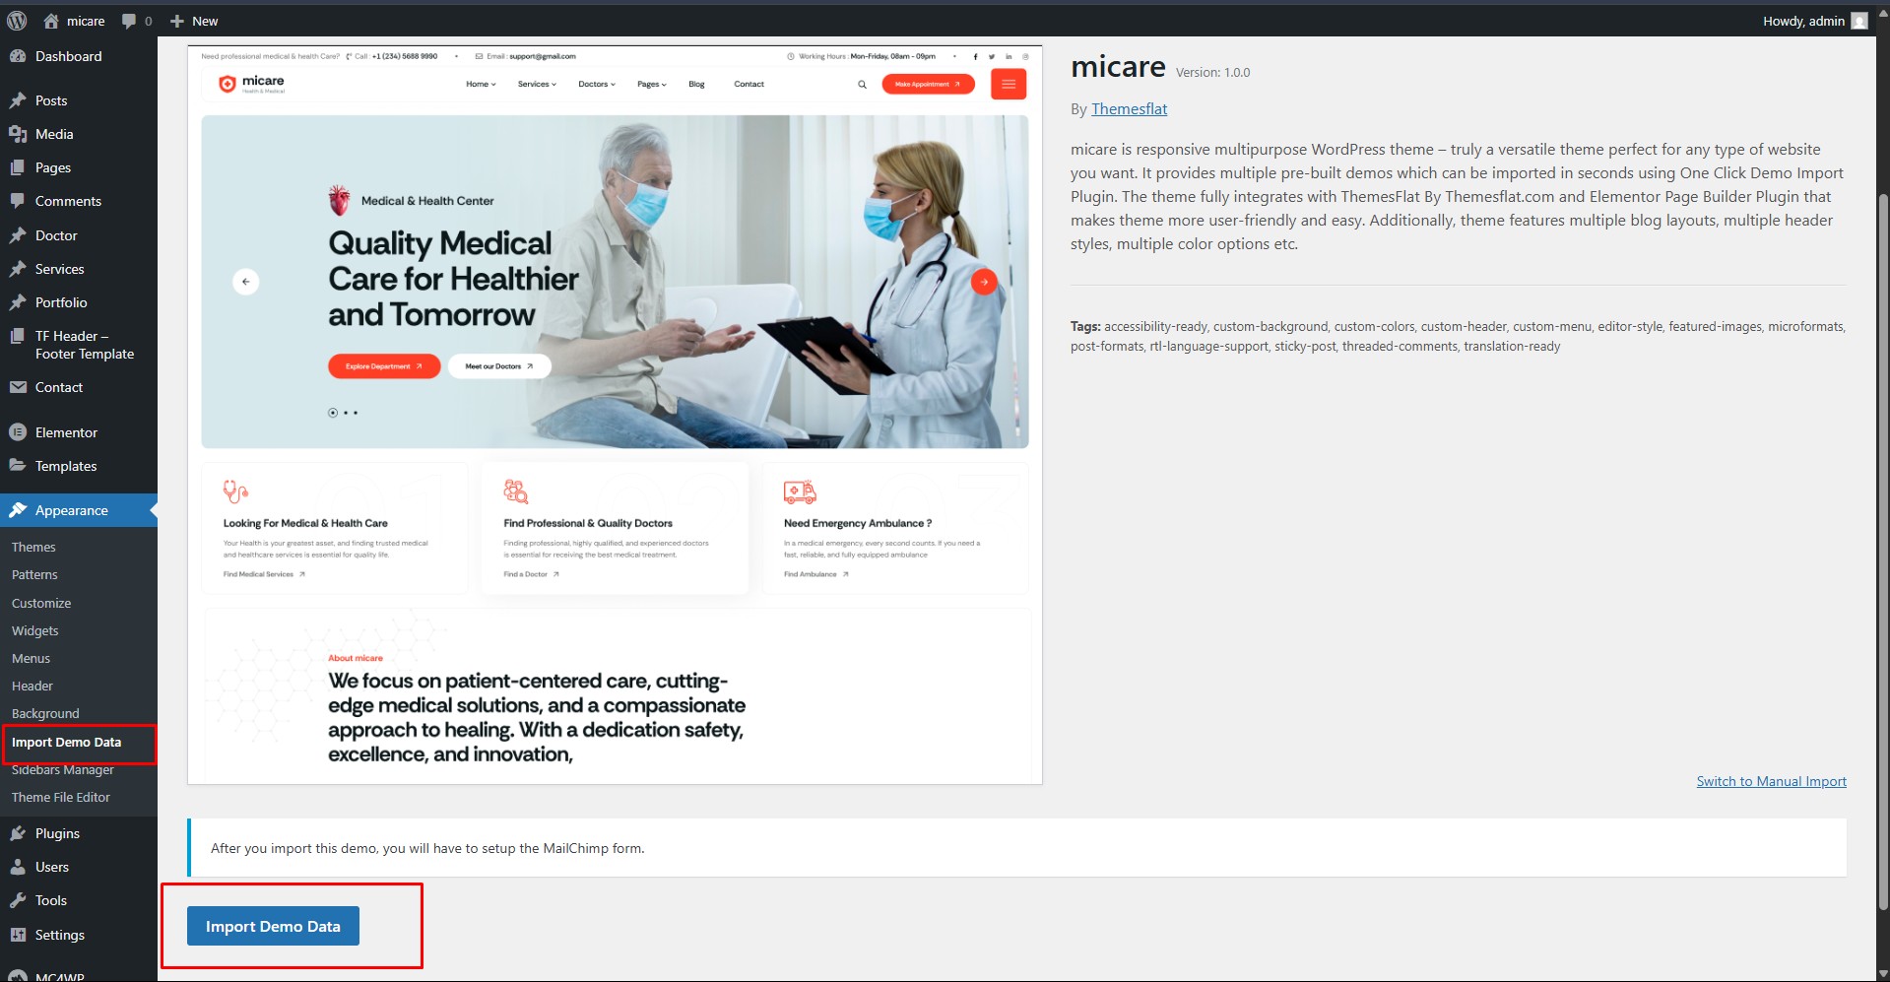The image size is (1890, 982).
Task: Open the Dashboard menu item
Action: (79, 56)
